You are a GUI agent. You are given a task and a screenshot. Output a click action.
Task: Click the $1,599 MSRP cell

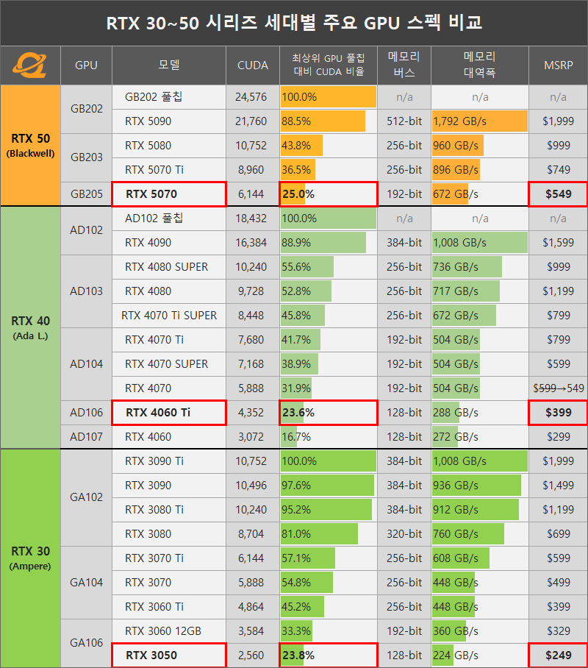pos(558,243)
